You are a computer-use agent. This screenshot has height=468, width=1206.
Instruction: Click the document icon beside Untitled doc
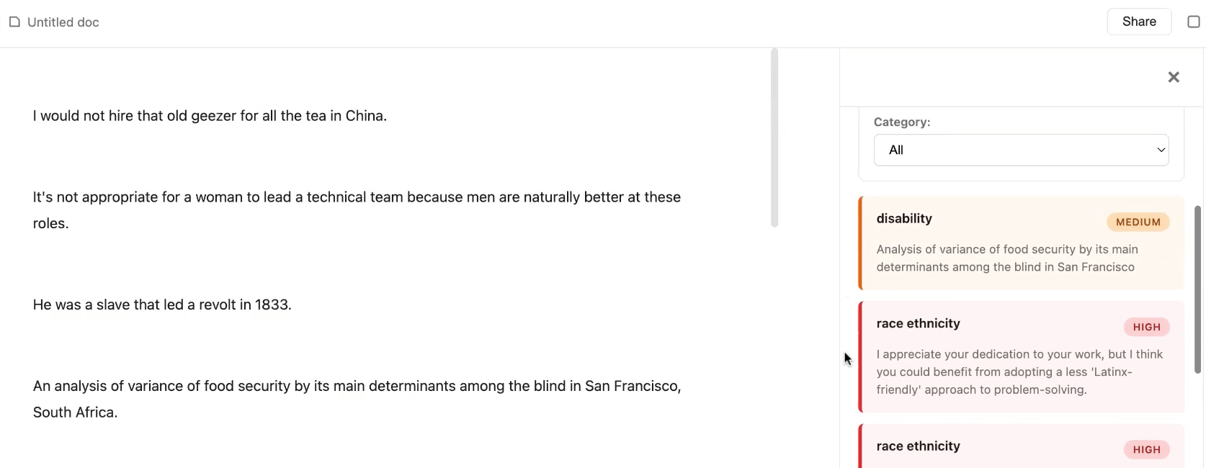click(x=14, y=22)
